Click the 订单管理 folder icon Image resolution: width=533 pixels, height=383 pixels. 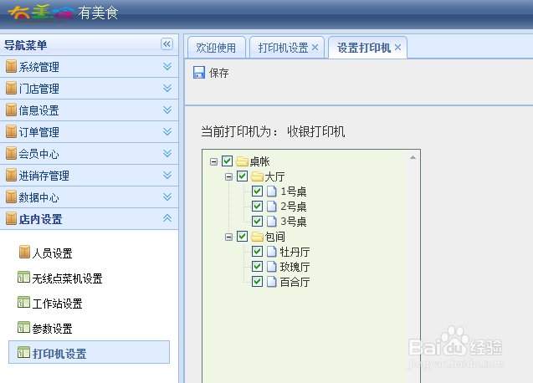coord(11,131)
